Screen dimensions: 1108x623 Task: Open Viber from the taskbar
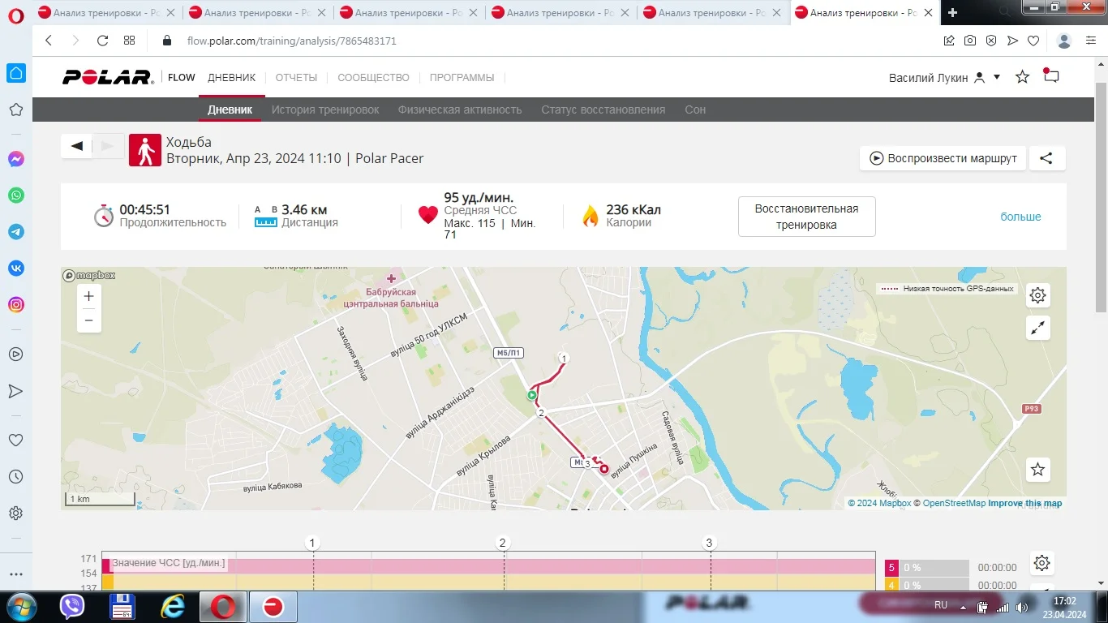pyautogui.click(x=72, y=606)
